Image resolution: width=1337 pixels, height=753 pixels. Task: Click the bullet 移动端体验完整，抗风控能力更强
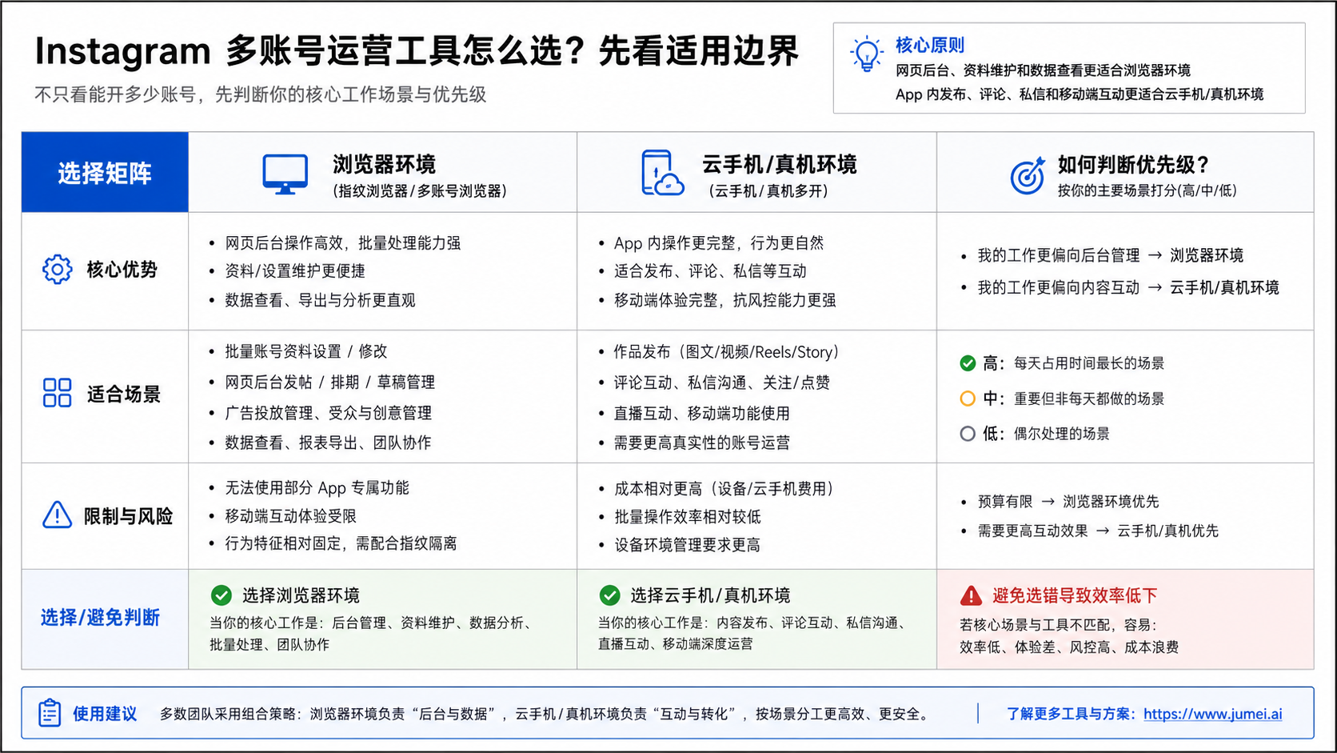[x=724, y=300]
